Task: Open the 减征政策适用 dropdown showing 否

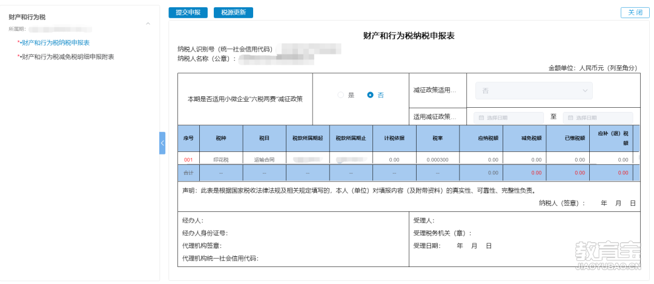Action: 534,90
